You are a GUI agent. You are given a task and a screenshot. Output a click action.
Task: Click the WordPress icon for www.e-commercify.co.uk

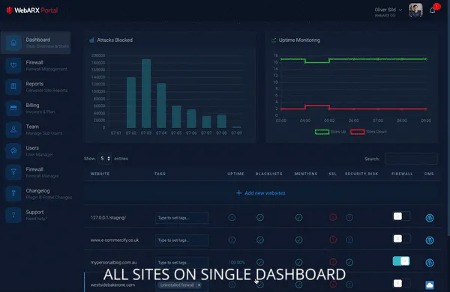coord(430,240)
